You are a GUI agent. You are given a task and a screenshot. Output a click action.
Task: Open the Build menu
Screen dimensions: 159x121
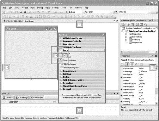pos(33,8)
